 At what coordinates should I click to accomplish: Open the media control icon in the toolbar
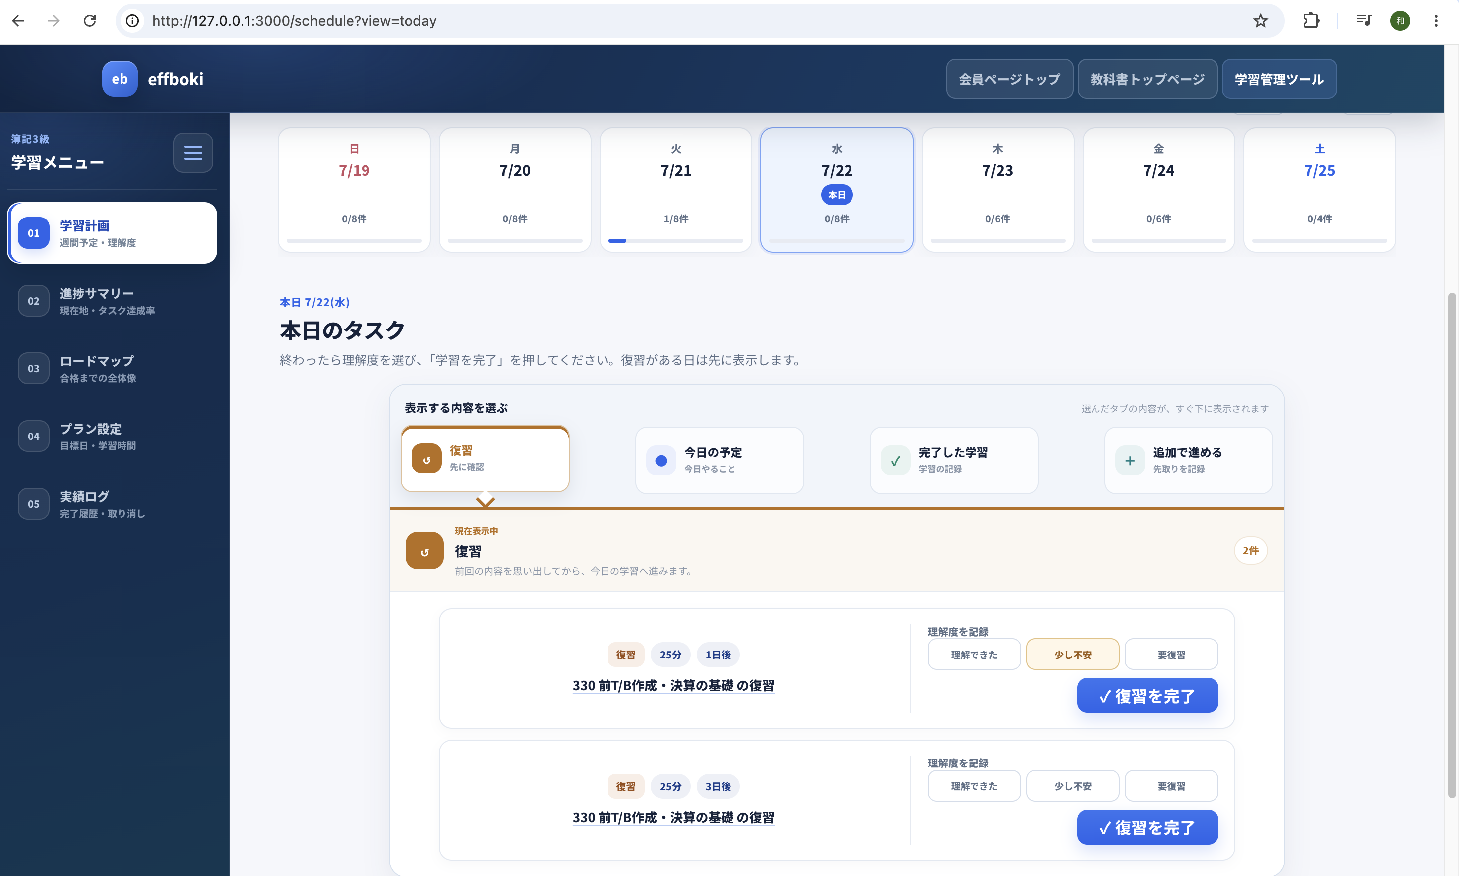(1363, 21)
